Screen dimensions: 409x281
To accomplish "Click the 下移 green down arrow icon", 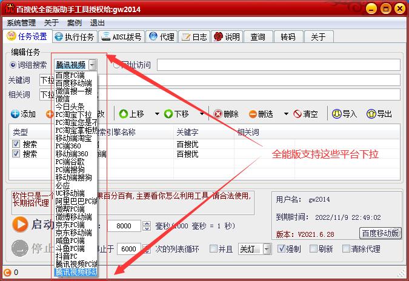I will point(168,114).
